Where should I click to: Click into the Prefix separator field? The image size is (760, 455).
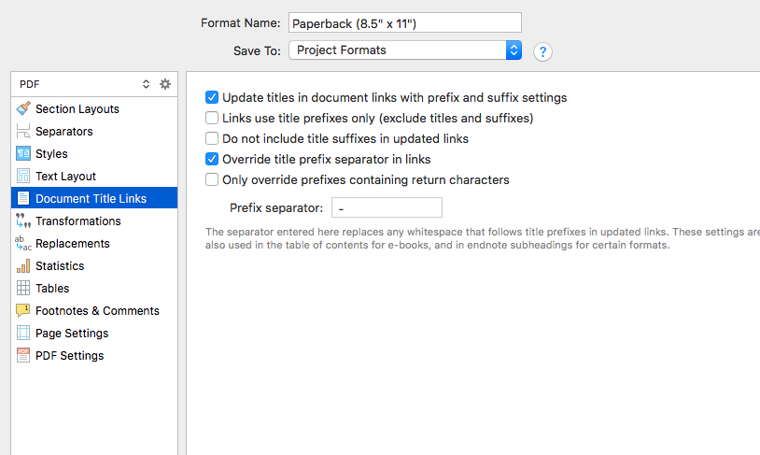(387, 207)
